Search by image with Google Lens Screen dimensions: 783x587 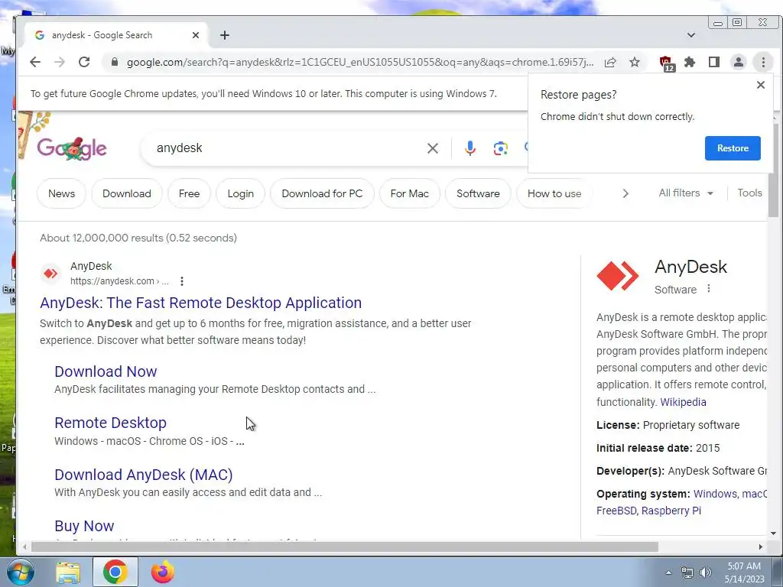pyautogui.click(x=500, y=148)
